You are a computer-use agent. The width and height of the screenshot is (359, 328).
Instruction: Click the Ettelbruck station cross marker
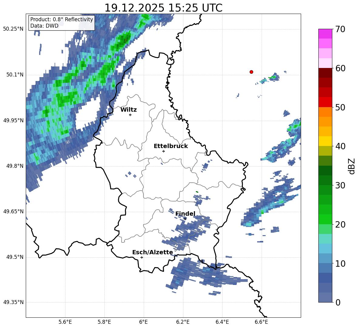click(x=163, y=151)
